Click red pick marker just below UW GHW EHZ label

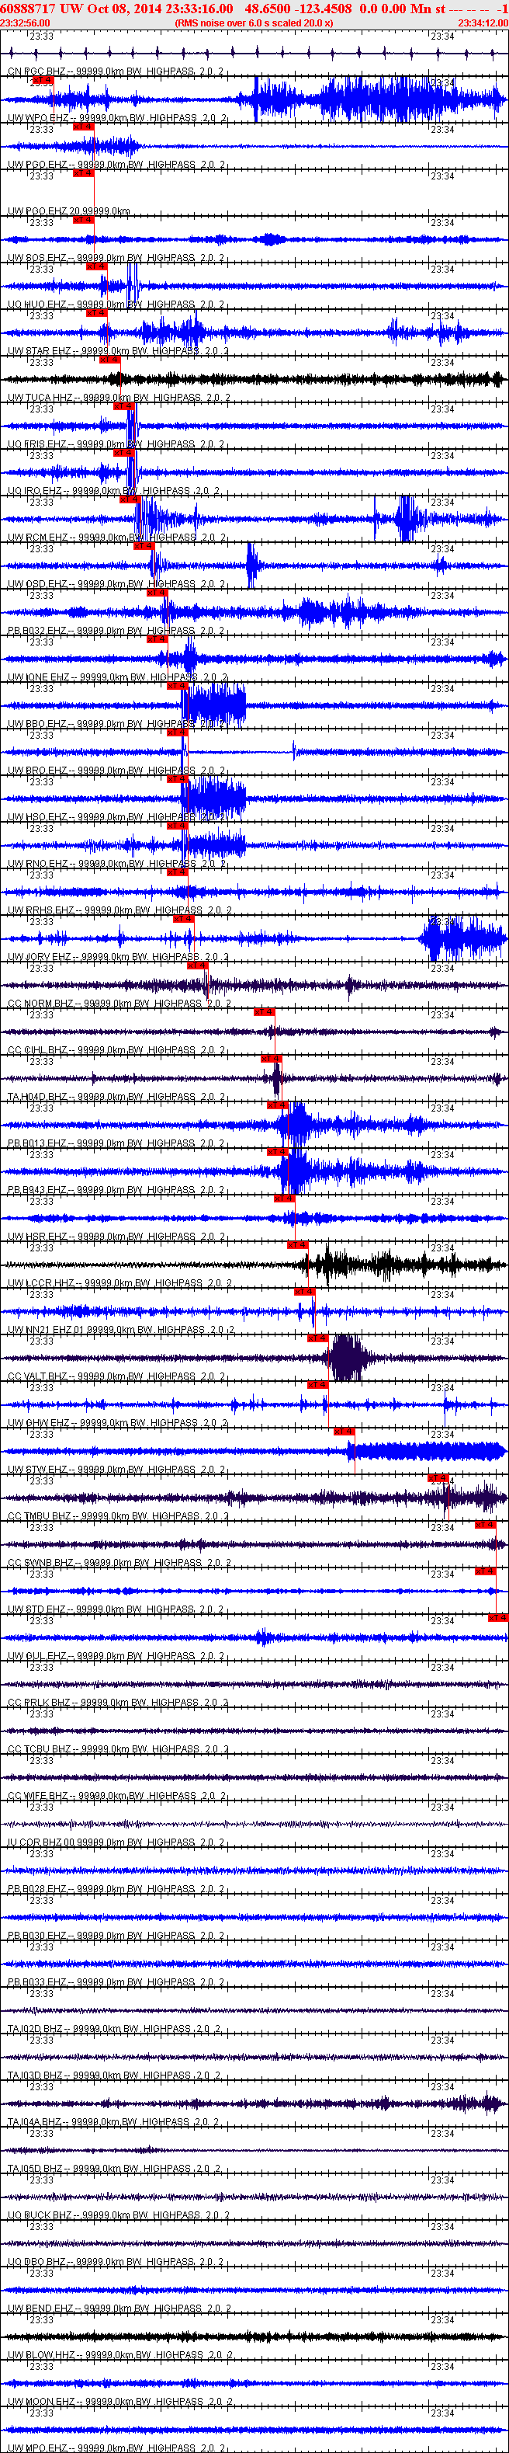click(x=344, y=1432)
